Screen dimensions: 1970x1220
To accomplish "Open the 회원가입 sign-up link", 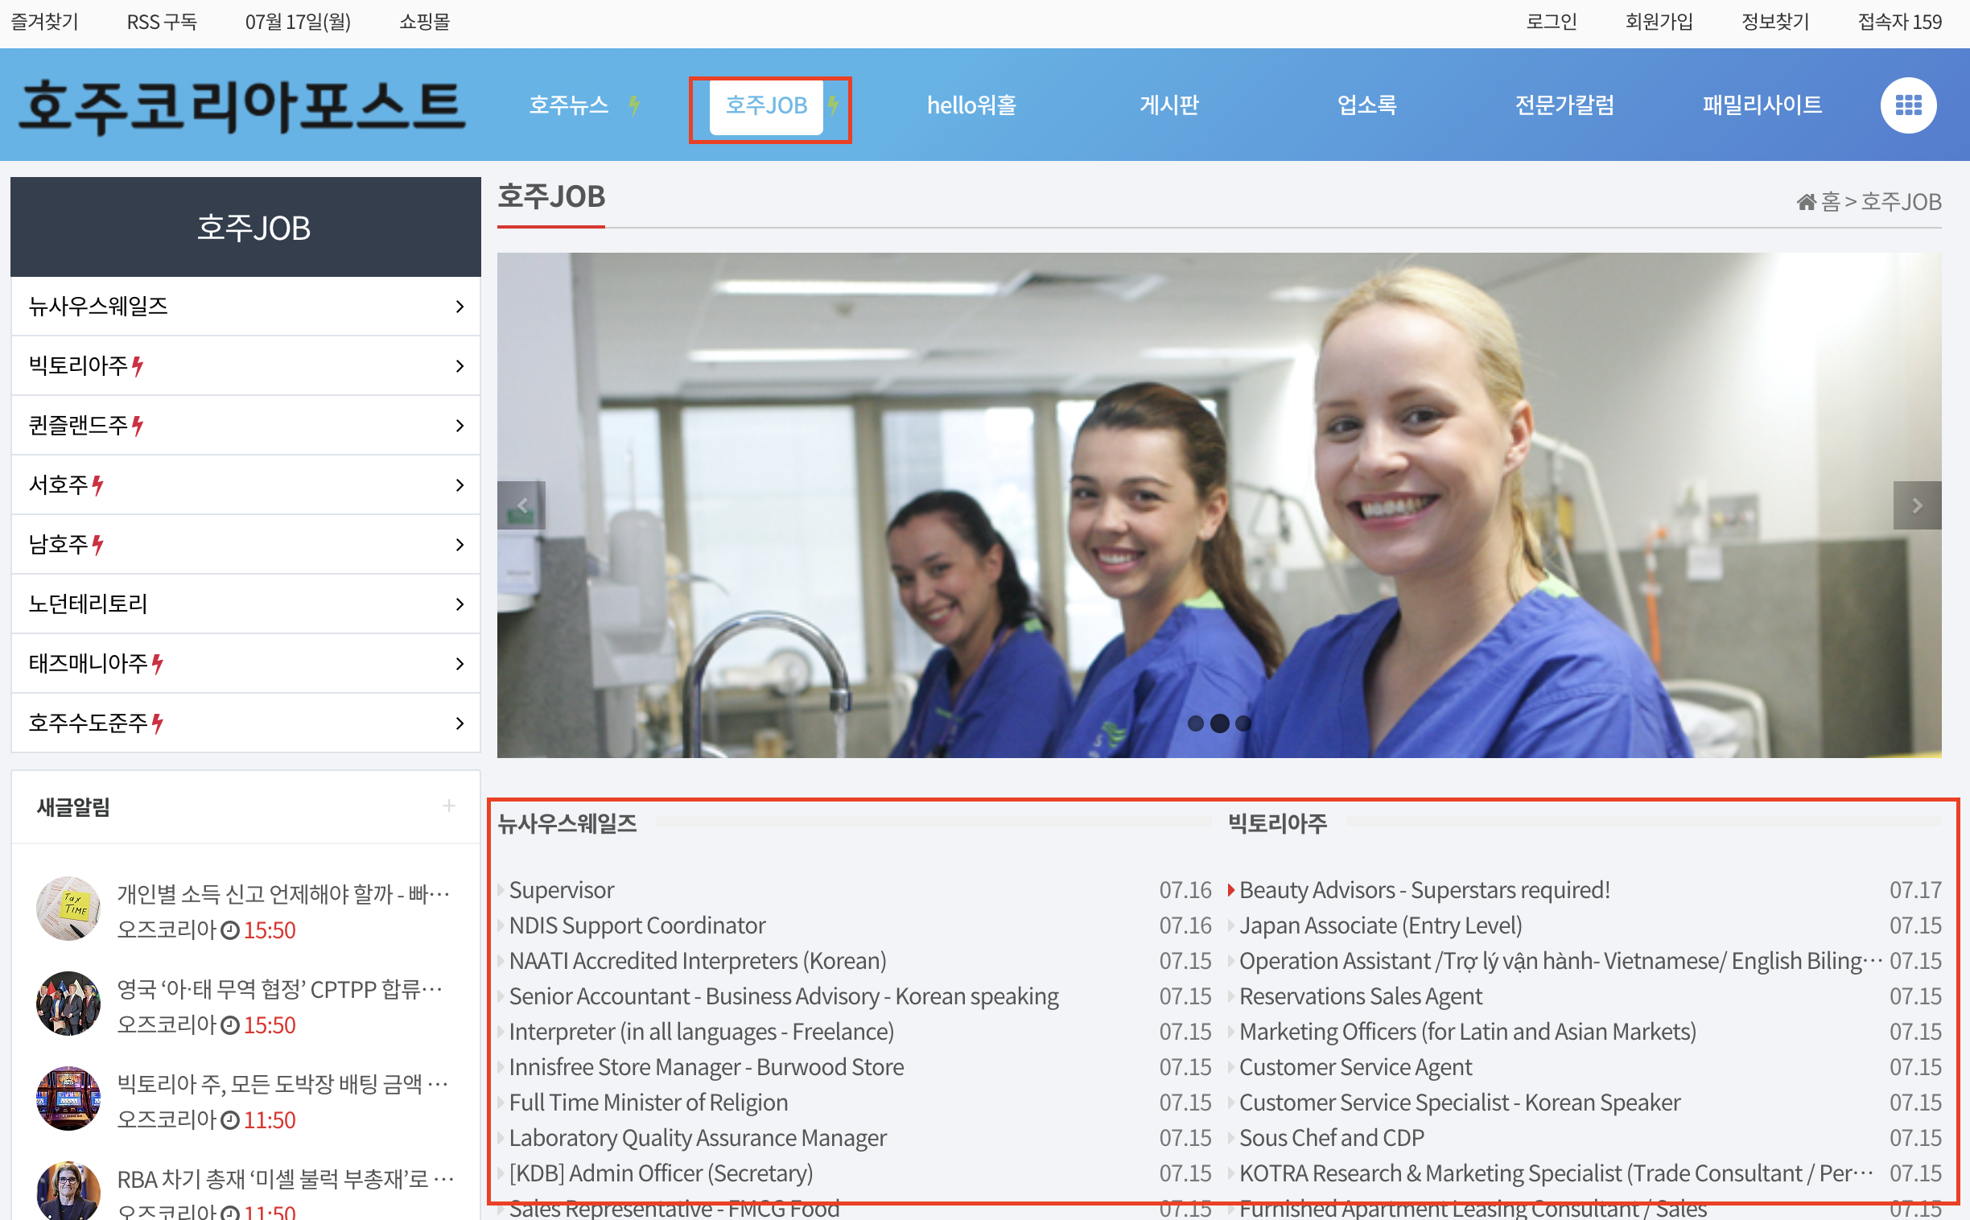I will pyautogui.click(x=1659, y=22).
